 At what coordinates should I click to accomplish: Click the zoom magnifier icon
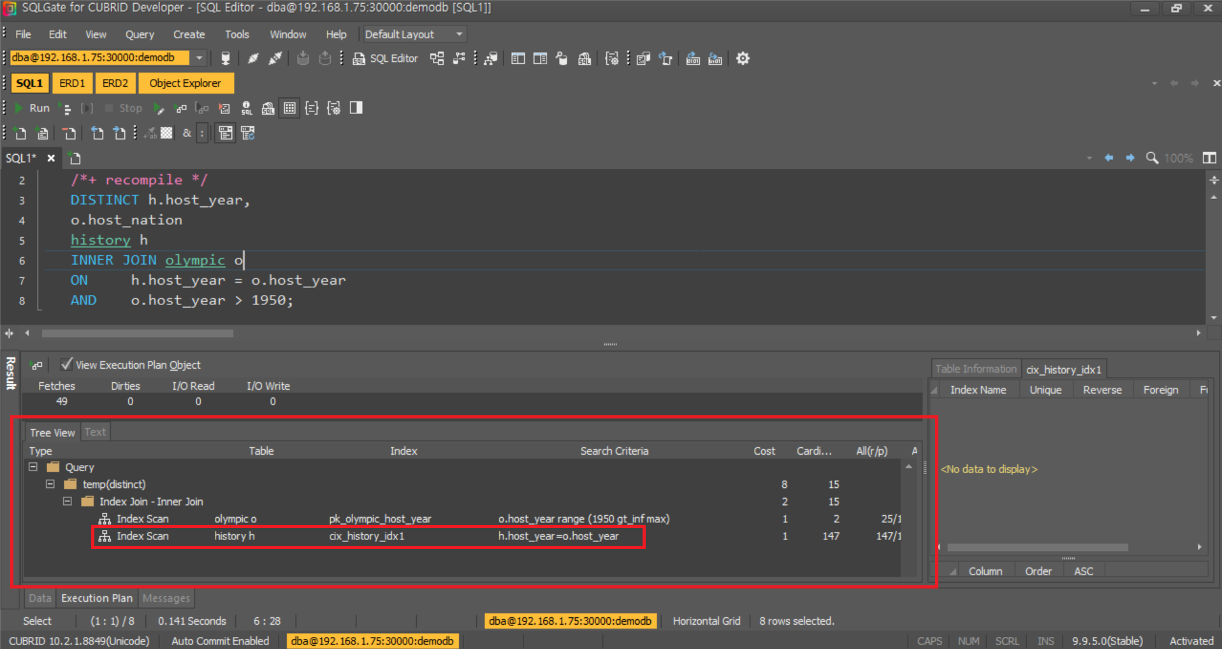click(x=1152, y=158)
